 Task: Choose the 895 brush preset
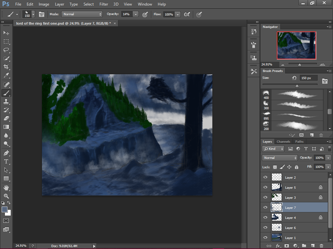293,116
